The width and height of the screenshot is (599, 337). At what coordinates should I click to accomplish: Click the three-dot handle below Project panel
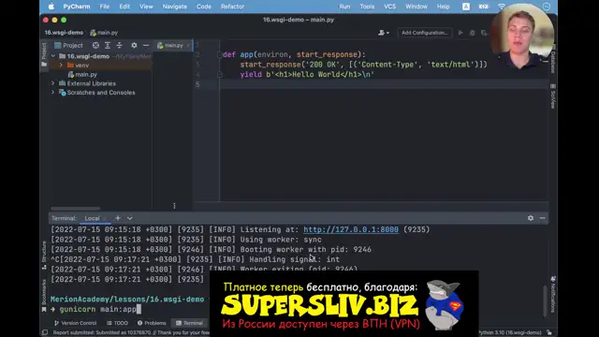point(174,206)
